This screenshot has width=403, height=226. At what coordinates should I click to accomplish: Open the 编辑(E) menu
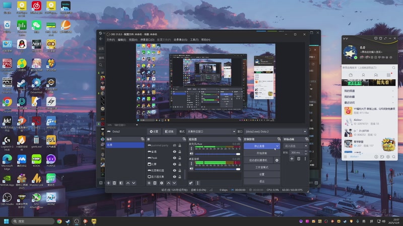tap(122, 40)
